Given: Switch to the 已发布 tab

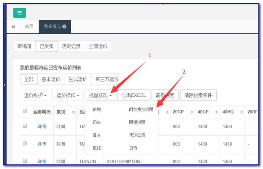Looking at the screenshot, I should (x=47, y=46).
